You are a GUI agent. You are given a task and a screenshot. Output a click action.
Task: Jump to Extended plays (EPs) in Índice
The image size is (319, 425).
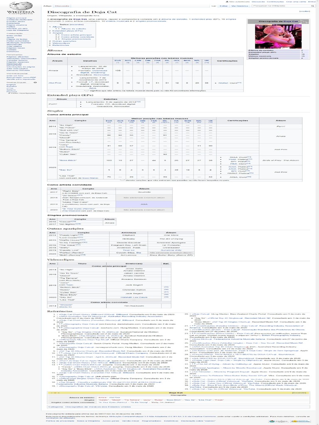[67, 31]
